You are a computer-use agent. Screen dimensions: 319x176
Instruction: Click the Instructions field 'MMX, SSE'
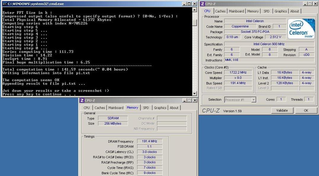click(270, 60)
